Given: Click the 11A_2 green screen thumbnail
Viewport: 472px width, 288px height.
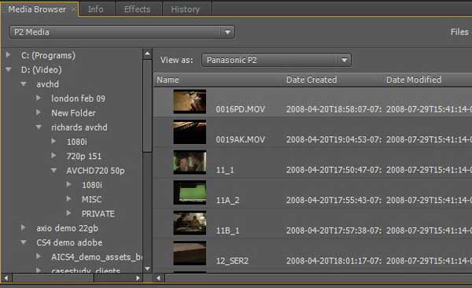Looking at the screenshot, I should [x=190, y=193].
